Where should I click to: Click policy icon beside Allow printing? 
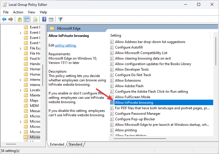tap(112, 130)
